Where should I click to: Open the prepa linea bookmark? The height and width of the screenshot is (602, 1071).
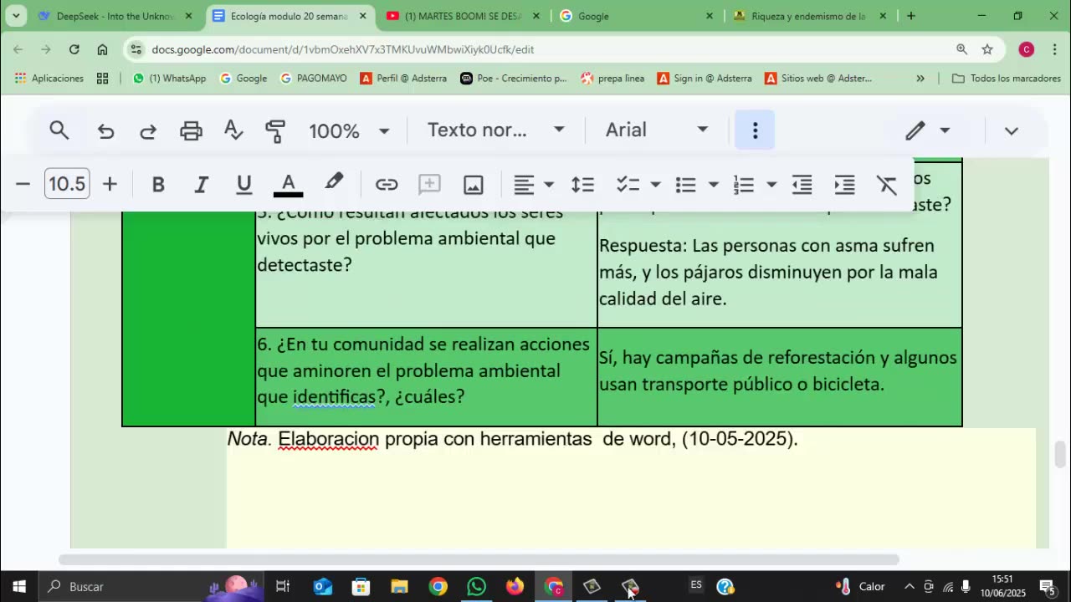pos(612,79)
